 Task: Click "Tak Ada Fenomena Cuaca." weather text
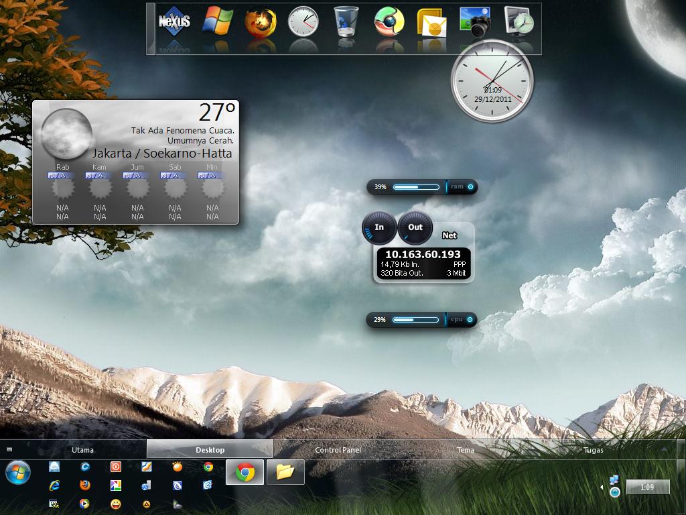(182, 131)
